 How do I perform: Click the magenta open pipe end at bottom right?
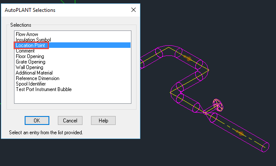[265, 147]
